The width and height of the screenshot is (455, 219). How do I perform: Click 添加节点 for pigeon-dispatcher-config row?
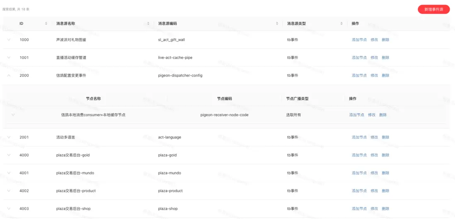[359, 76]
